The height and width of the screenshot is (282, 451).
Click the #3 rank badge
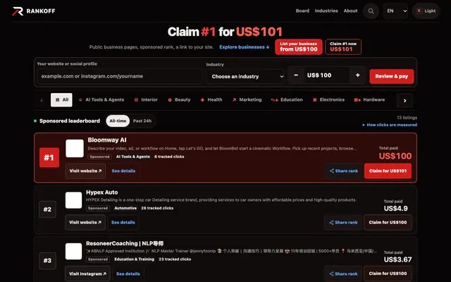47,260
